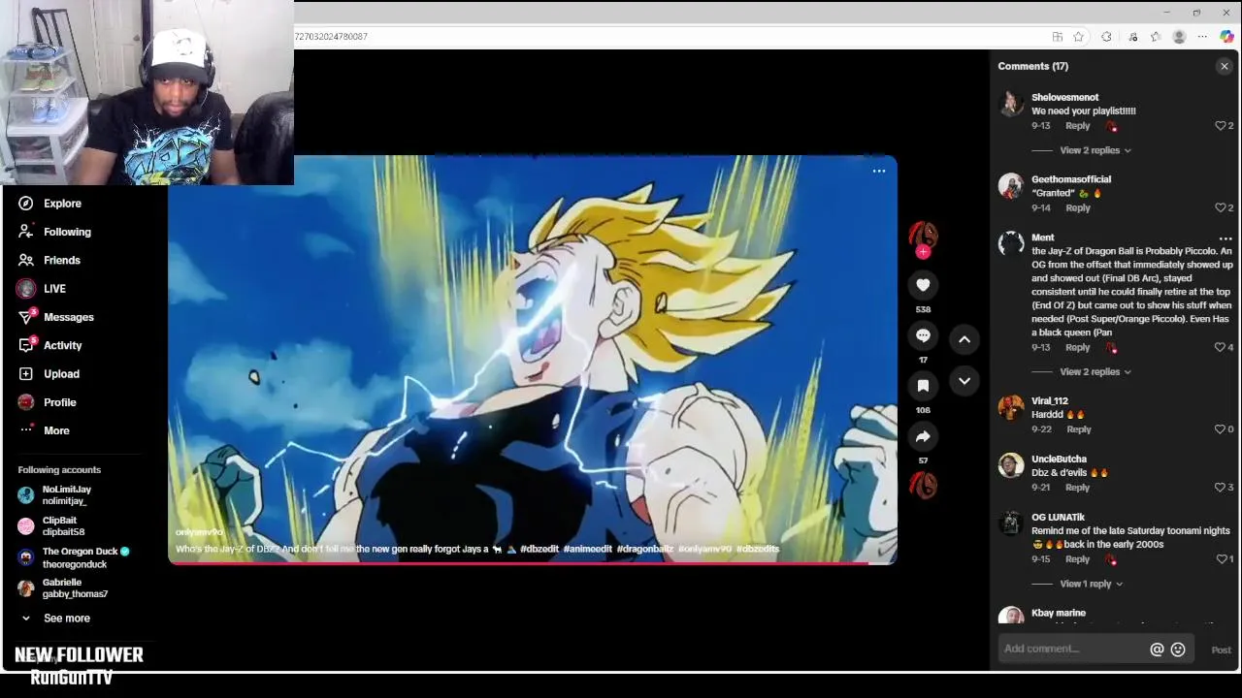
Task: Click the browser address bar
Action: point(670,37)
